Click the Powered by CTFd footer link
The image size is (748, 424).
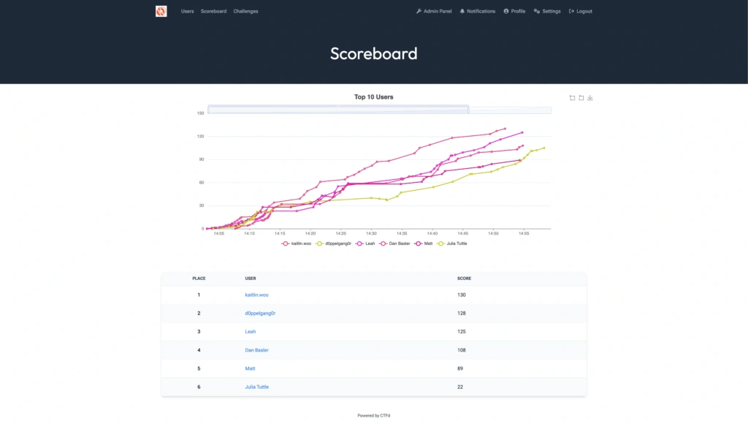point(373,414)
